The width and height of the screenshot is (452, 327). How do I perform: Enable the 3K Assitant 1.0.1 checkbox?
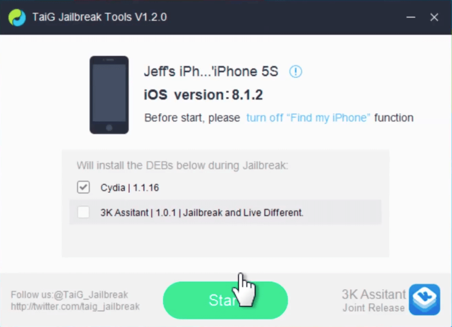tap(83, 212)
